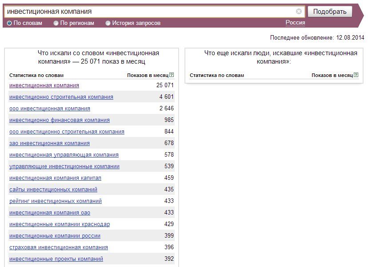
Task: Click help icon in right panel header
Action: pos(356,75)
